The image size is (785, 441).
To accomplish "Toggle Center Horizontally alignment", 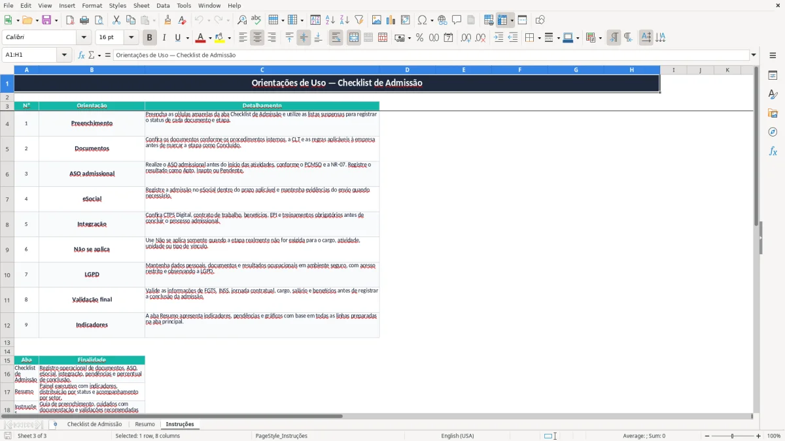I will [x=257, y=38].
